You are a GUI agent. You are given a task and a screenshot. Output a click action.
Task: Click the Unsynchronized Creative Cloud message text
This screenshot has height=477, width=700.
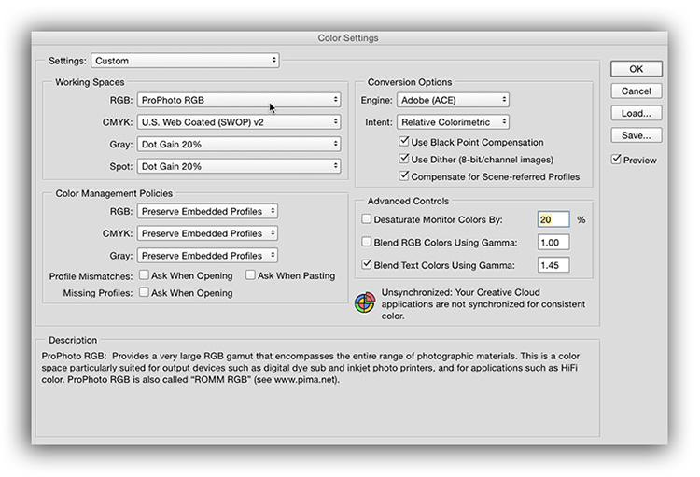click(483, 303)
